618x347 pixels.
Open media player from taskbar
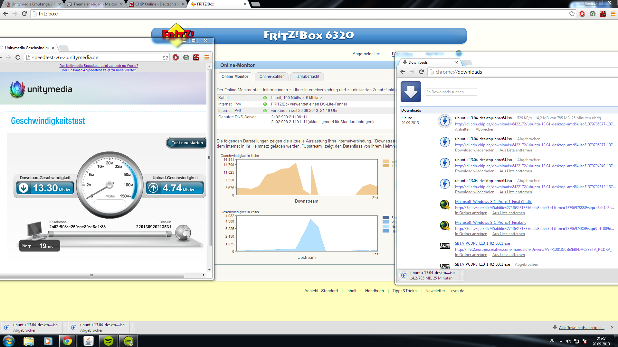(48, 341)
